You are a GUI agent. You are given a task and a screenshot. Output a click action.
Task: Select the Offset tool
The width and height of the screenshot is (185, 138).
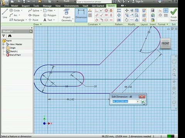click(x=137, y=20)
